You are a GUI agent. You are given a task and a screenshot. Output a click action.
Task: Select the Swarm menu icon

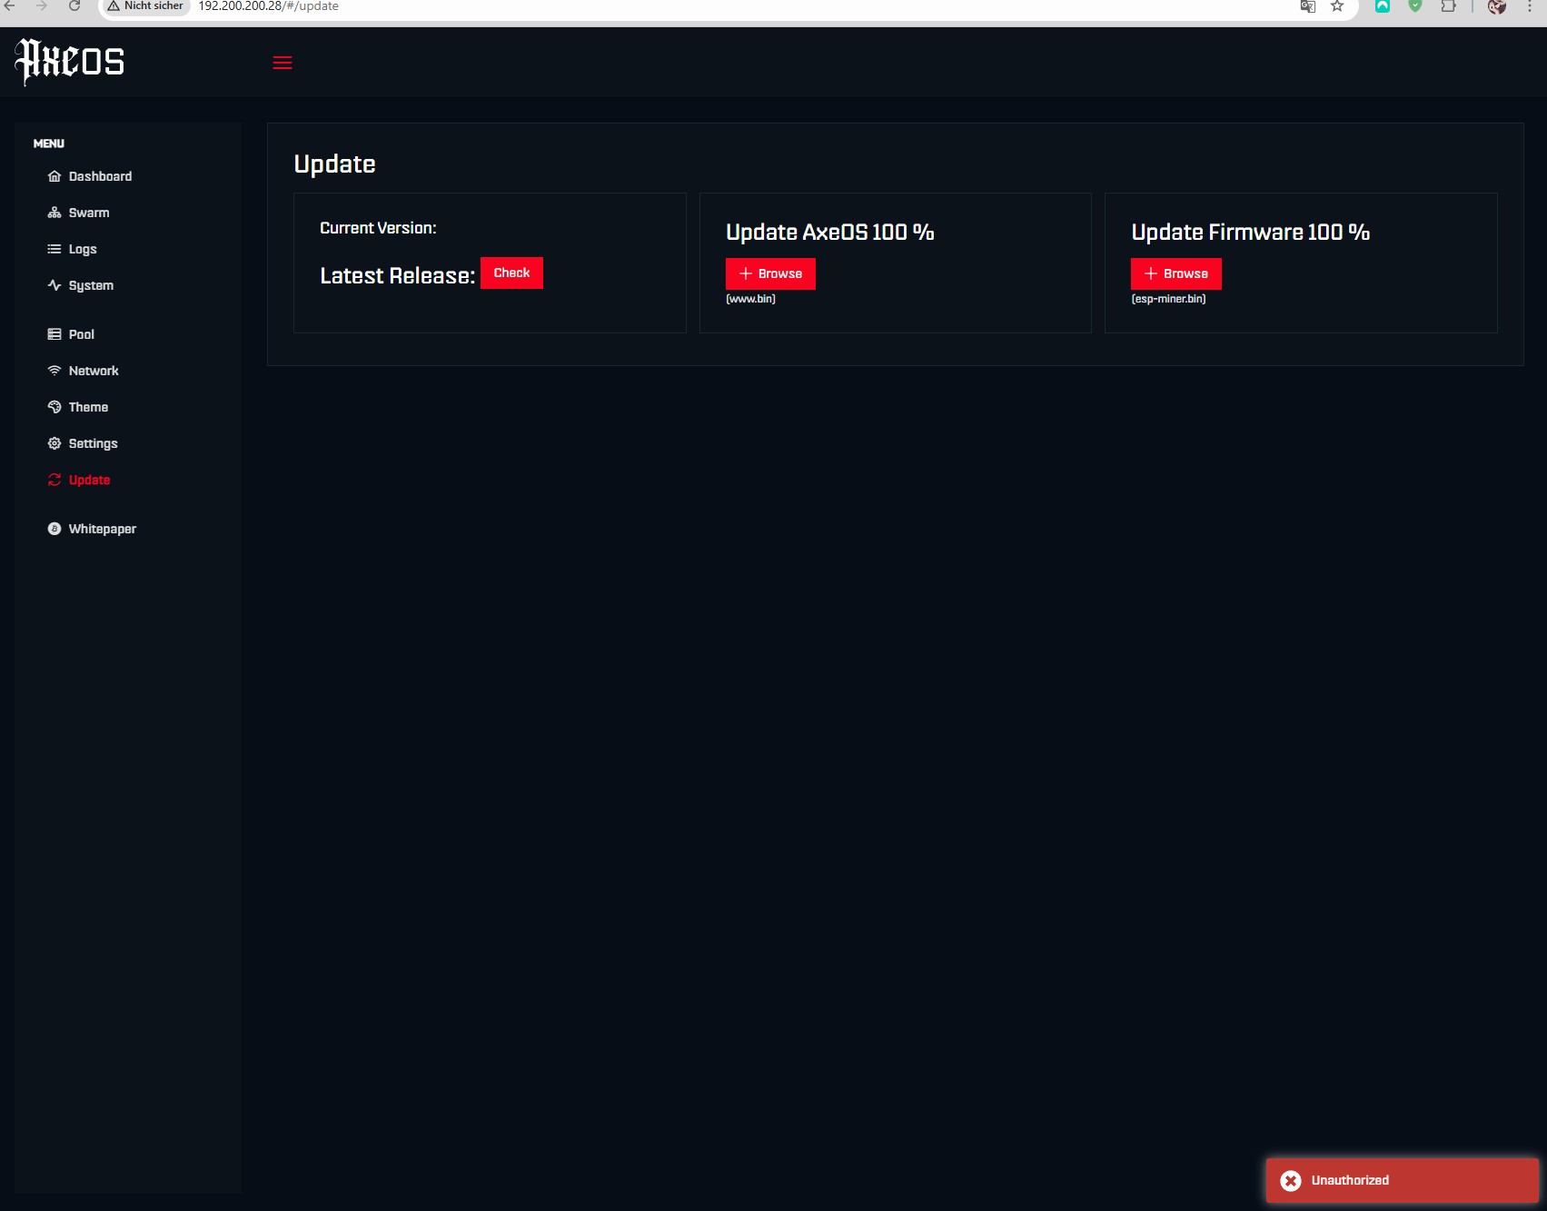coord(54,212)
